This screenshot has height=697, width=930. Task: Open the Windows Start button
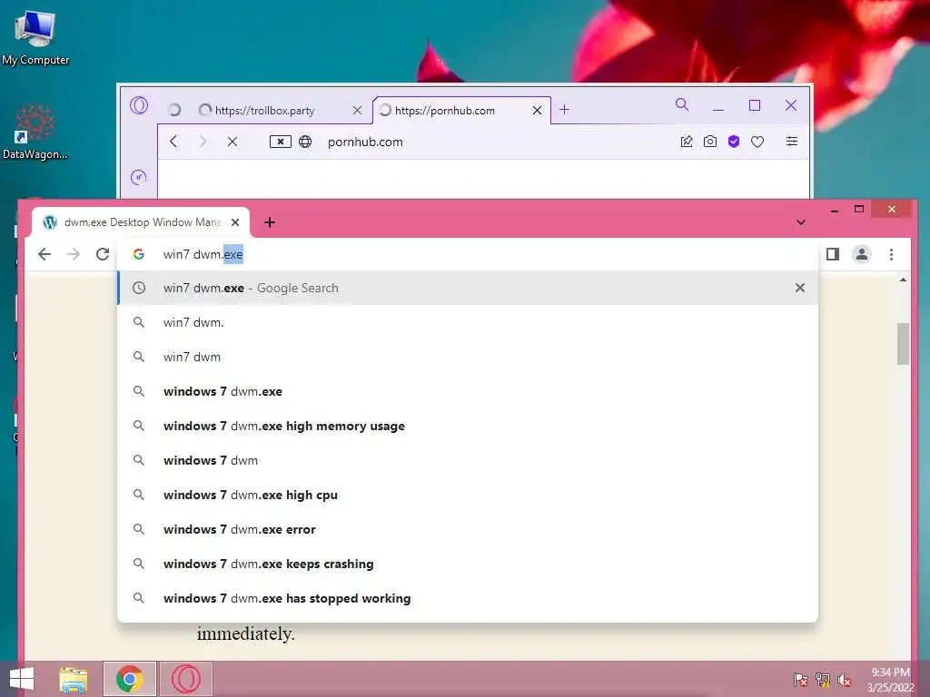pos(22,679)
